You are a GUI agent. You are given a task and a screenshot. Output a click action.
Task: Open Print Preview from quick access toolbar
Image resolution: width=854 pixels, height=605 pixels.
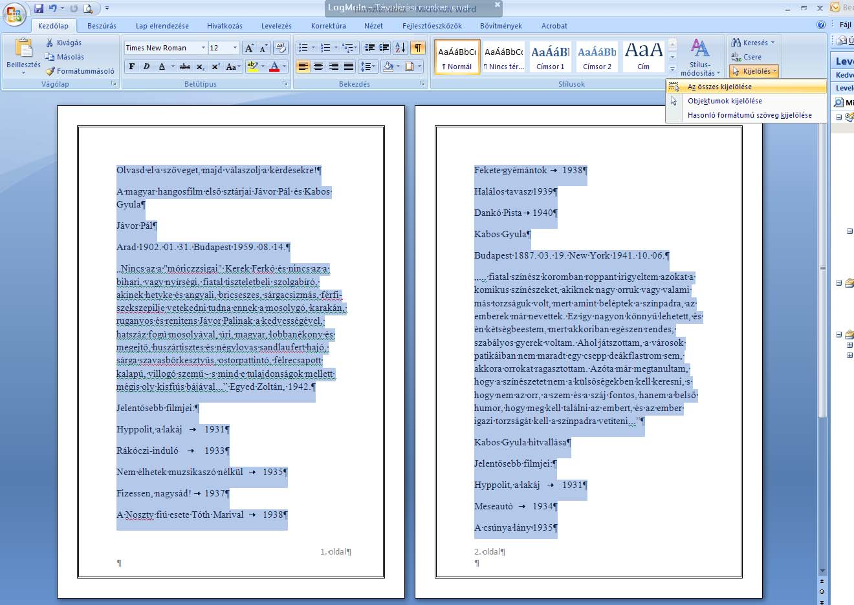click(89, 8)
